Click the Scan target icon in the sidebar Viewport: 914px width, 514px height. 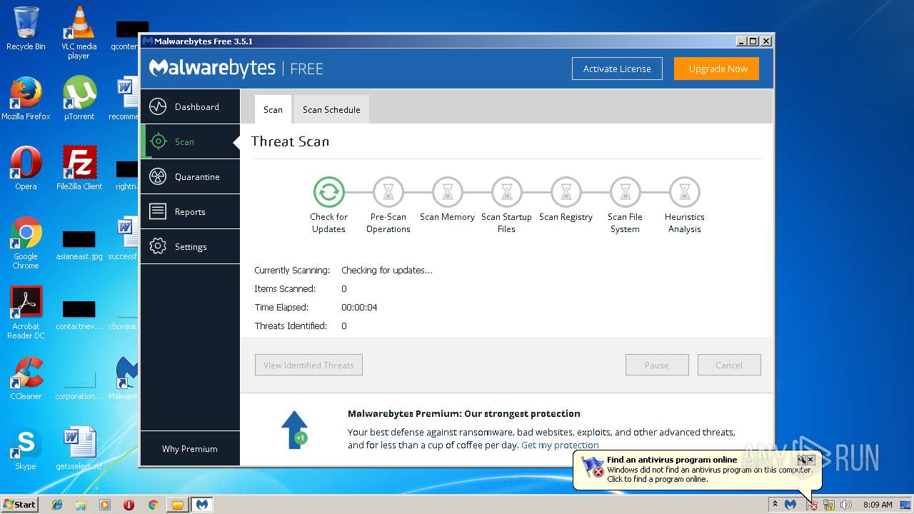pos(158,142)
